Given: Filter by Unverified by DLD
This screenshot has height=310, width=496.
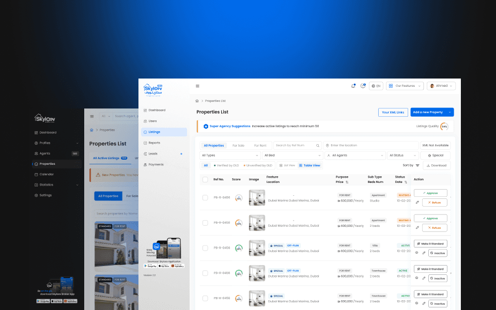Looking at the screenshot, I should click(258, 165).
